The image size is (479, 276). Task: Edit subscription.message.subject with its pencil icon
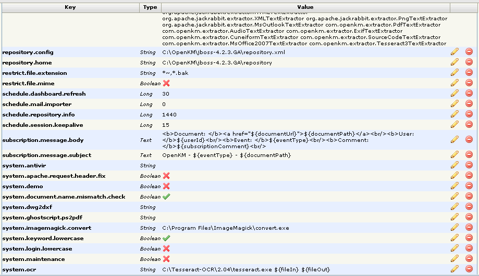pos(455,155)
